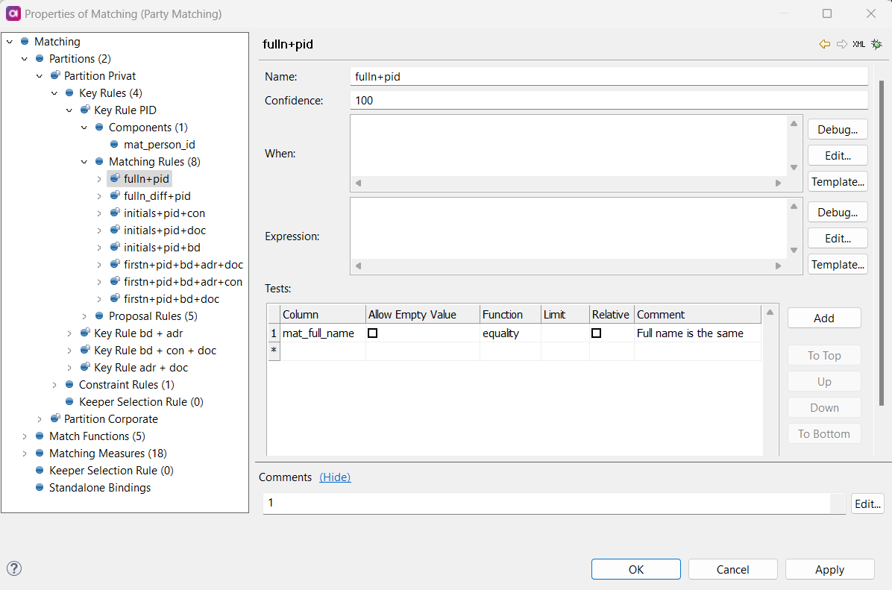Click Add button for Tests table

(x=823, y=318)
